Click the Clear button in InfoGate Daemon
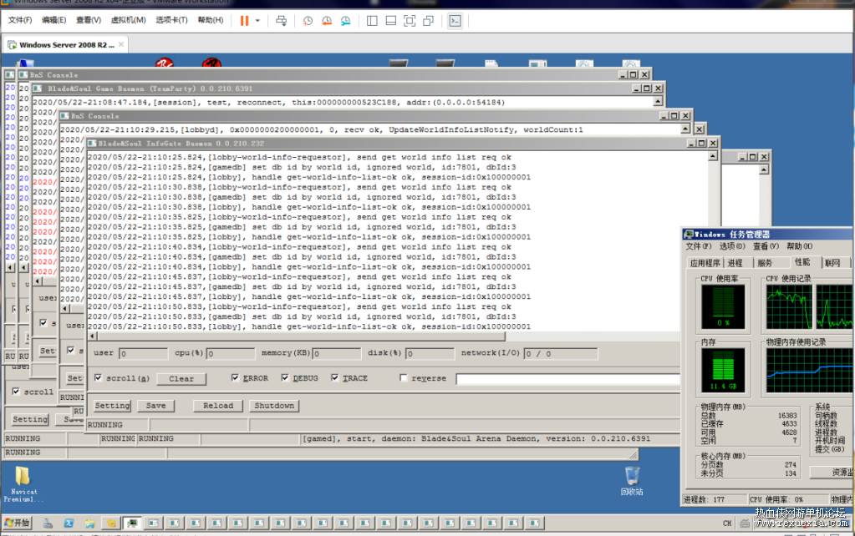This screenshot has width=855, height=536. point(181,378)
